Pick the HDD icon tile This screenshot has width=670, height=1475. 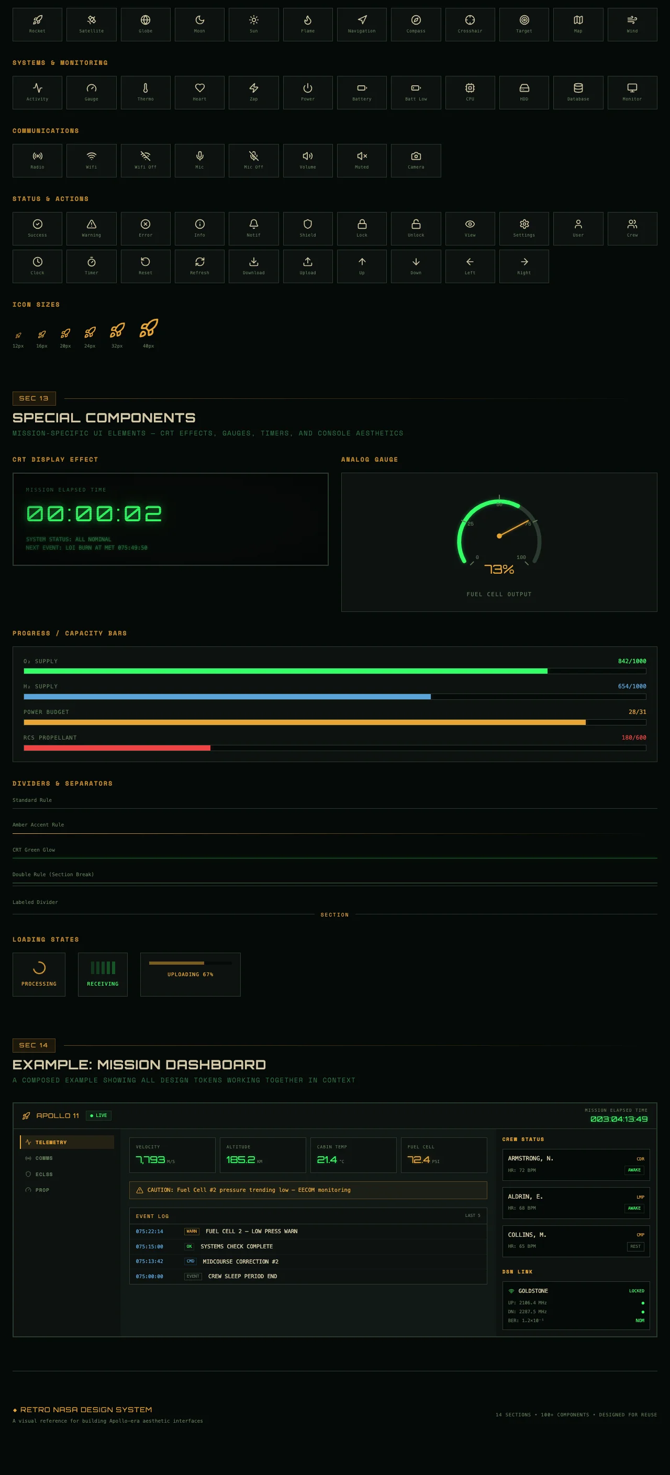(524, 93)
